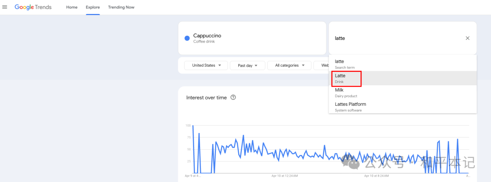The image size is (491, 182).
Task: Open the partially hidden Web search dropdown
Action: (321, 65)
